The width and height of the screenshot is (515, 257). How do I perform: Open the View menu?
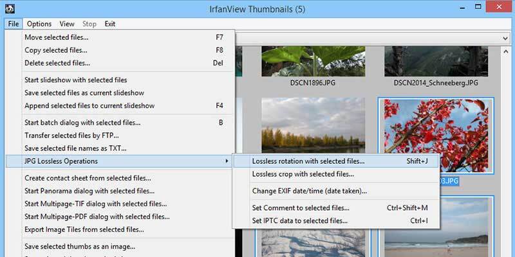(x=67, y=24)
